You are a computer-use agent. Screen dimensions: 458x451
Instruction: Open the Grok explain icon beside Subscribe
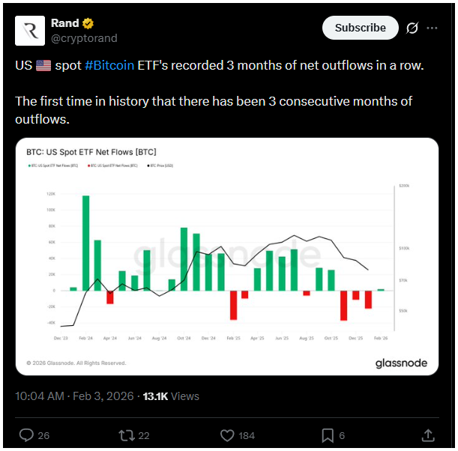click(x=412, y=28)
